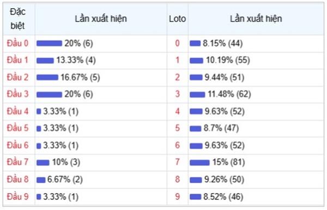Select Loto number 0
This screenshot has width=327, height=210.
pos(177,44)
